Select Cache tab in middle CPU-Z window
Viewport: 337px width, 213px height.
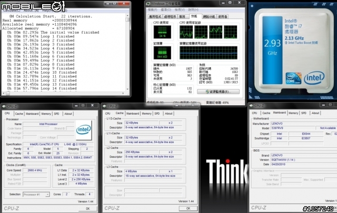(120, 113)
